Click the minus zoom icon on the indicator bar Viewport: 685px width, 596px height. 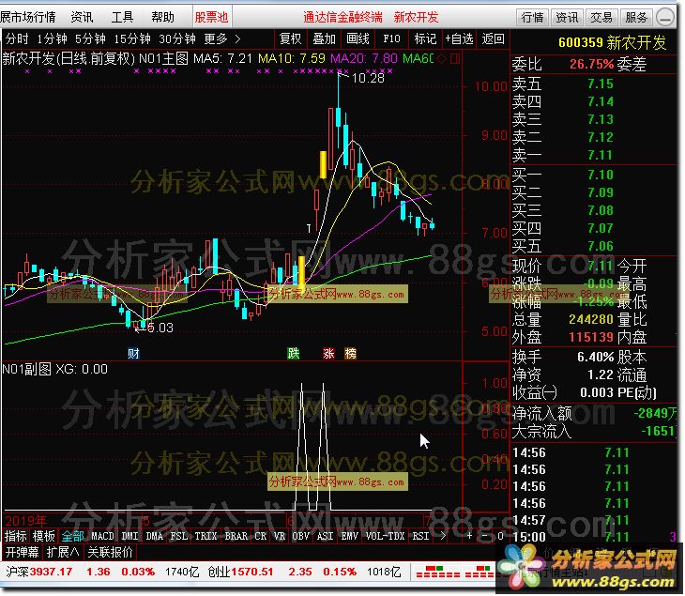click(x=484, y=535)
